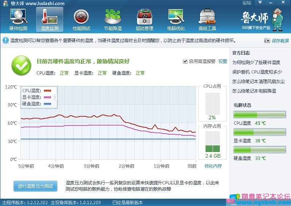Click the 38 ℃ graphics temperature value
The image size is (291, 206).
pos(260,141)
